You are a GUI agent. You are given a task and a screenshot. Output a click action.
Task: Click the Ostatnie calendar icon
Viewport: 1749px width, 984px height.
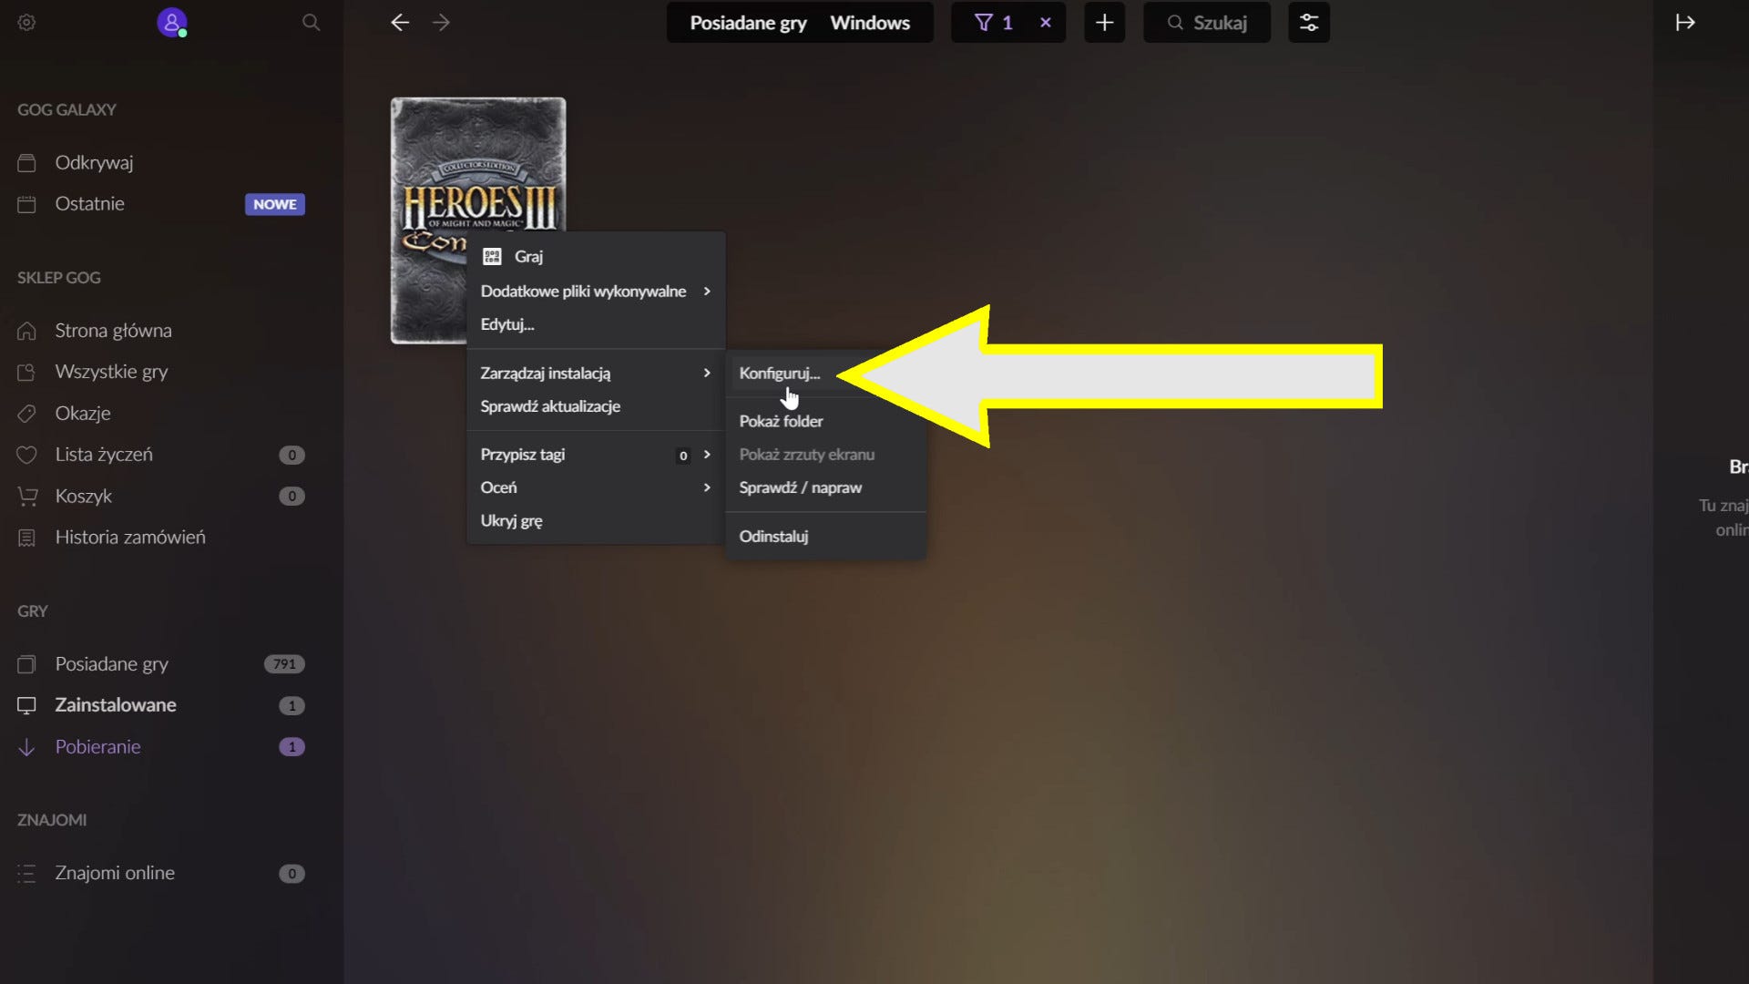26,204
